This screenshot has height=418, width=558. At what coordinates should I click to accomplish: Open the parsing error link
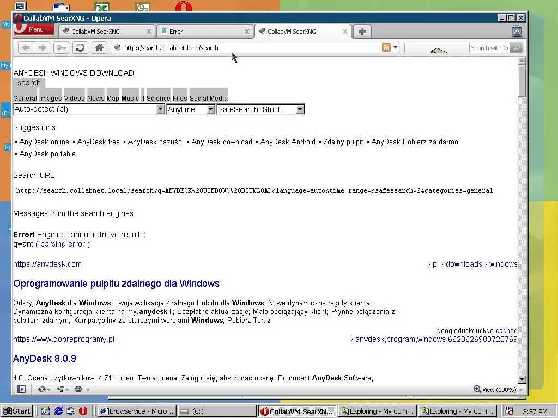click(63, 244)
